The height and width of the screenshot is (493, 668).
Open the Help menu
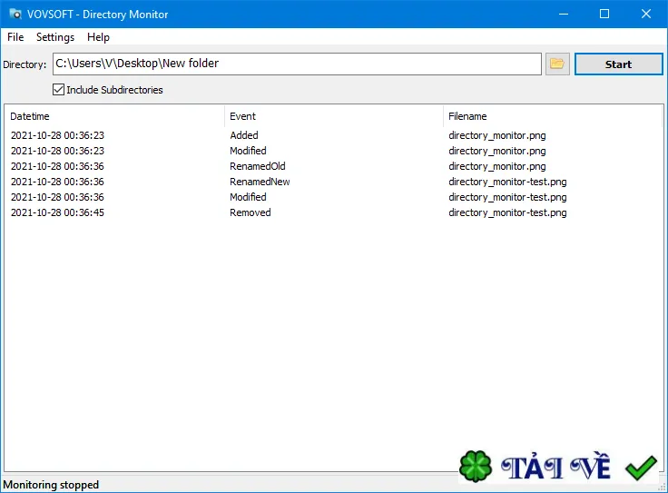[98, 37]
